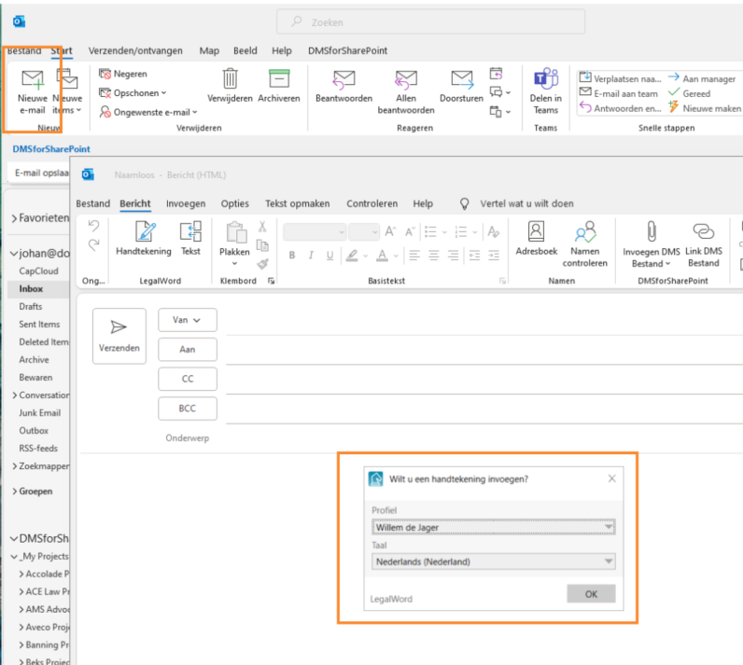Image resolution: width=743 pixels, height=665 pixels.
Task: Click the Aan recipient button
Action: tap(188, 350)
